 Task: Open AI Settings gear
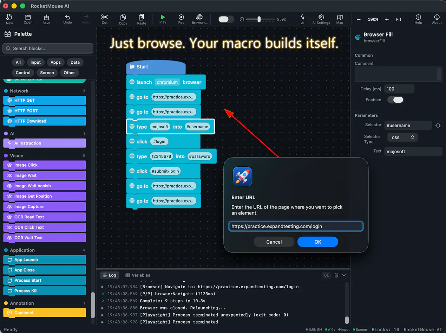coord(321,19)
